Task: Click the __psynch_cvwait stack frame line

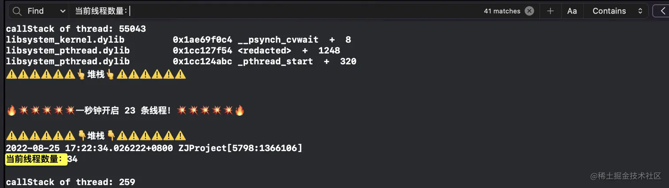Action: tap(178, 40)
